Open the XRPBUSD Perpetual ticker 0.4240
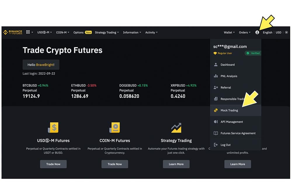Viewport: 292px width, 194px height. point(183,91)
